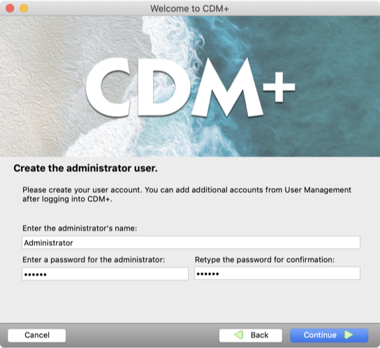
Task: Click the yellow minimize window button
Action: [24, 8]
